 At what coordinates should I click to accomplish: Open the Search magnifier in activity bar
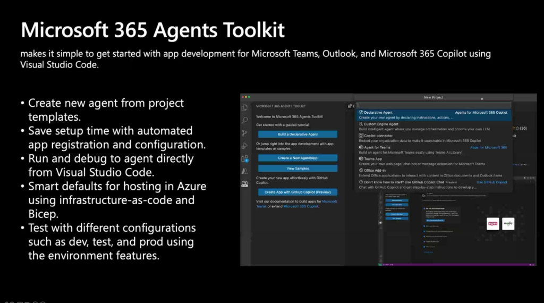tap(244, 121)
